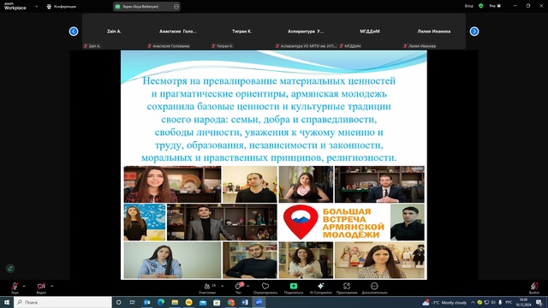Open the Вид view menu
This screenshot has width=548, height=308.
[x=495, y=6]
